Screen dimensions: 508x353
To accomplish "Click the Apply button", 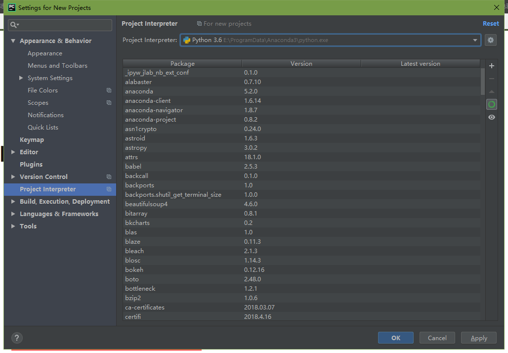I will [x=479, y=338].
